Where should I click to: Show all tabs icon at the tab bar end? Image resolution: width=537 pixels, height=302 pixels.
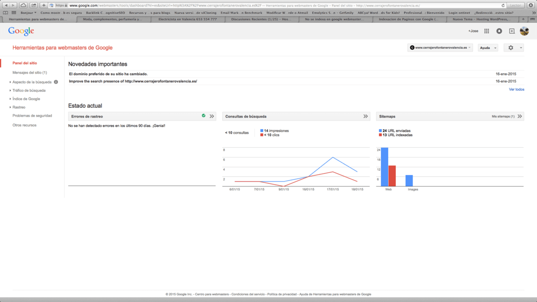pyautogui.click(x=532, y=19)
